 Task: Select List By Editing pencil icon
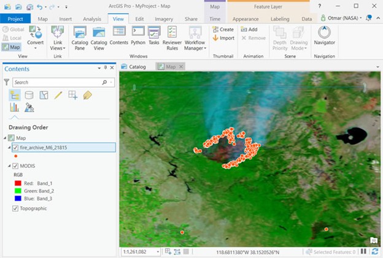(x=58, y=95)
